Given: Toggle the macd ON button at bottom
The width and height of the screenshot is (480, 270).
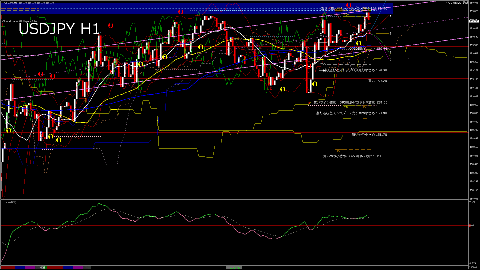Looking at the screenshot, I should [234, 268].
